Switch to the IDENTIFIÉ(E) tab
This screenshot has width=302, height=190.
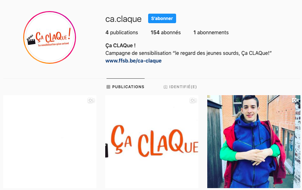coord(180,87)
